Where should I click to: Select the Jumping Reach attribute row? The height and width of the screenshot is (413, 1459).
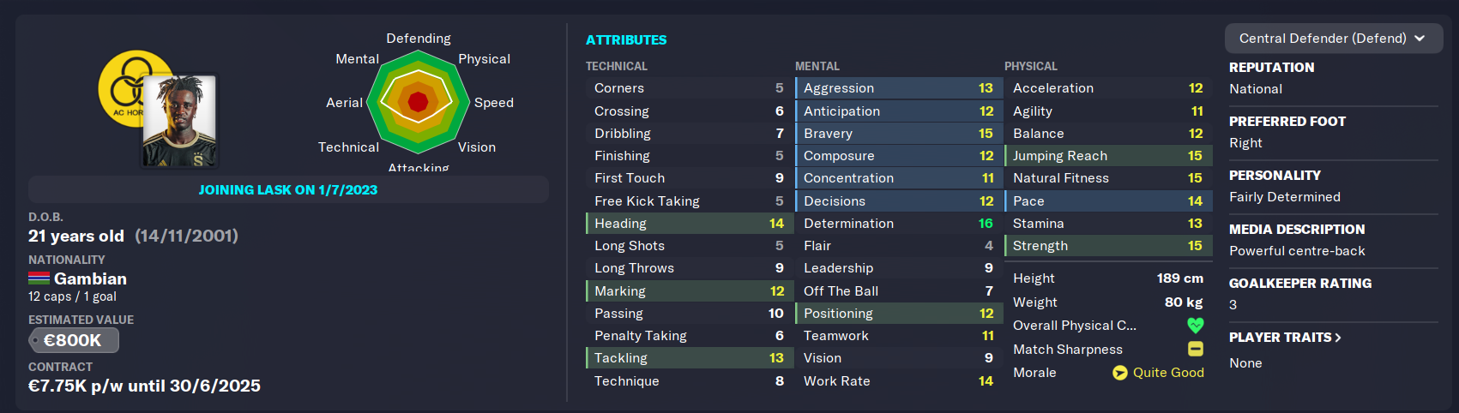(x=1108, y=156)
